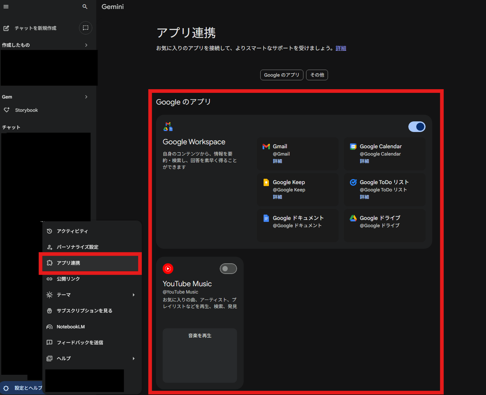Click the Gmail app card
486x395 pixels.
(x=297, y=154)
